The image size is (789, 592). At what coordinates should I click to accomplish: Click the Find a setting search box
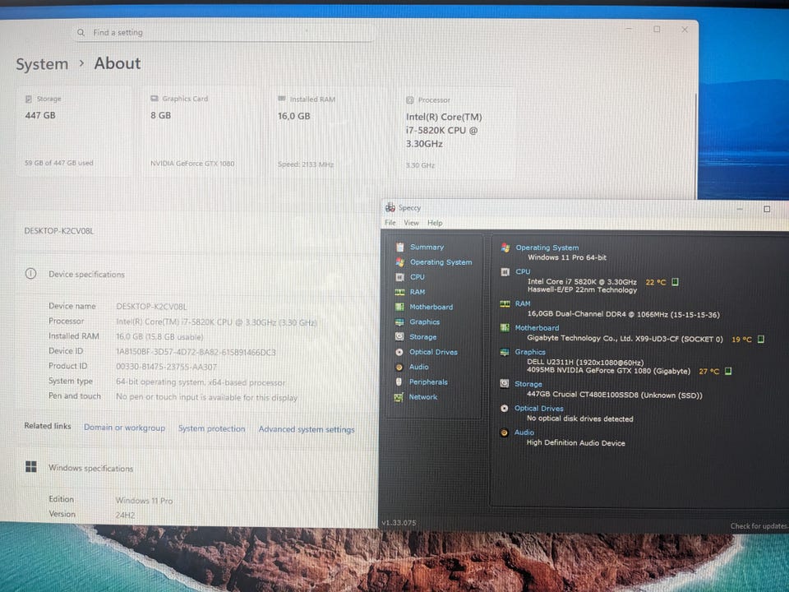tap(224, 32)
